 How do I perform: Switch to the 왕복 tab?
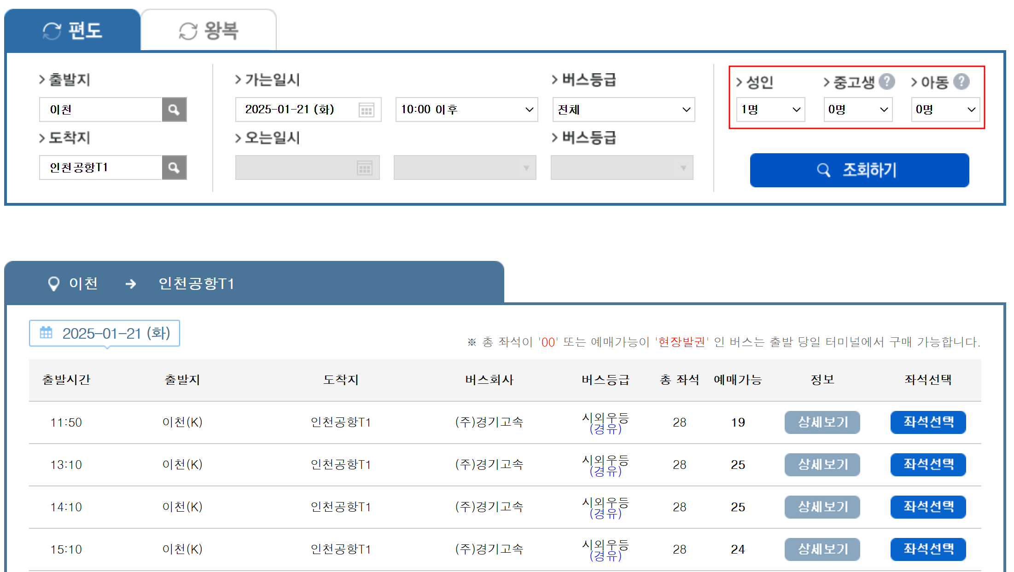209,30
